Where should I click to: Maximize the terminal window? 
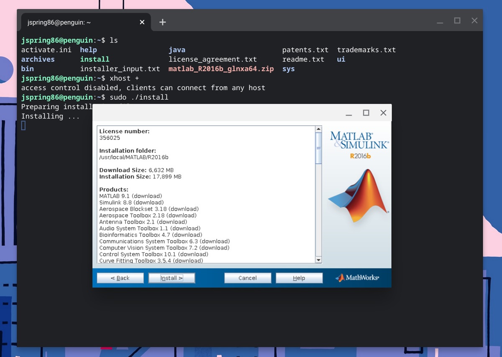click(x=457, y=20)
